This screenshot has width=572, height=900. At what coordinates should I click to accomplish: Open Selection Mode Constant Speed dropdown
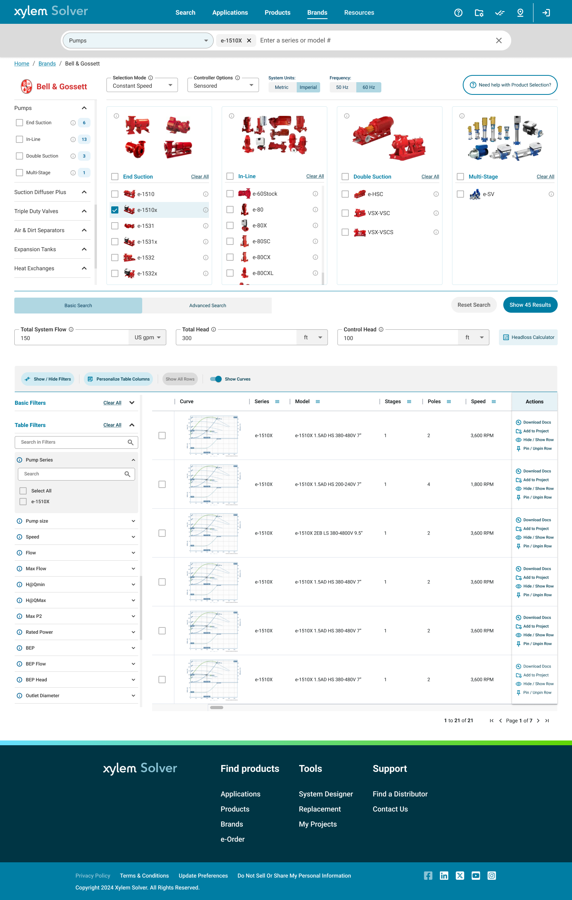pos(142,85)
